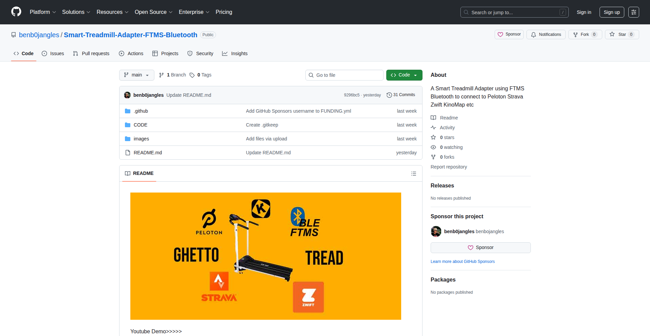Switch to the Issues tab
Viewport: 650px width, 336px height.
[53, 53]
